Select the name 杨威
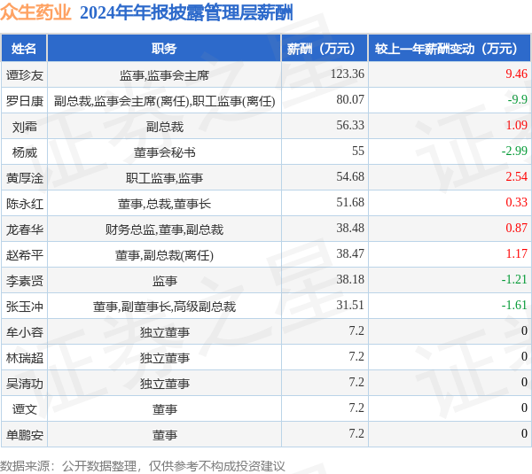 click(x=25, y=152)
